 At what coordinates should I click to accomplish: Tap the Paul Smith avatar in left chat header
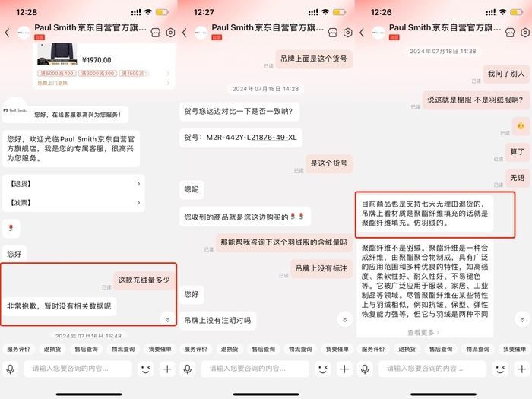click(x=24, y=33)
